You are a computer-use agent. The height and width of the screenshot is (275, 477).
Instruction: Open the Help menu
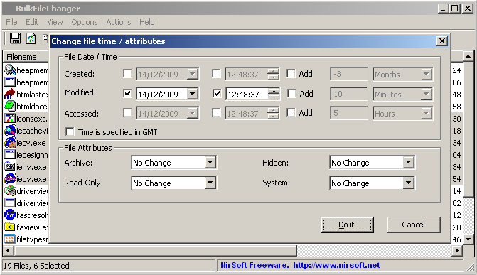[147, 22]
